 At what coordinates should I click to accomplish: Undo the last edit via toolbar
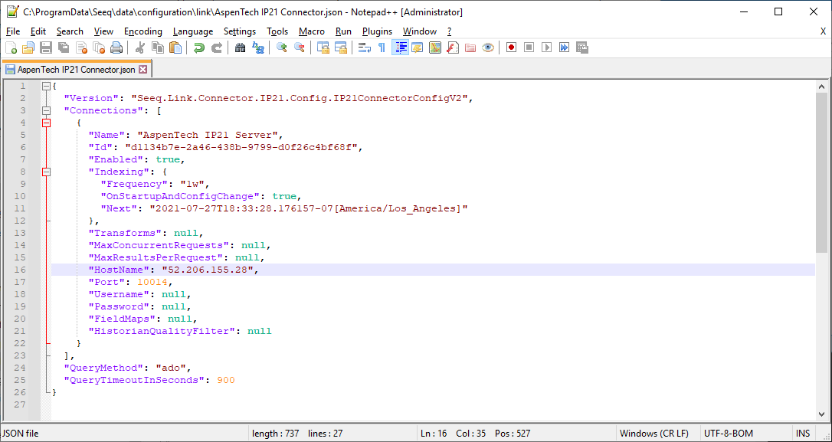(199, 47)
